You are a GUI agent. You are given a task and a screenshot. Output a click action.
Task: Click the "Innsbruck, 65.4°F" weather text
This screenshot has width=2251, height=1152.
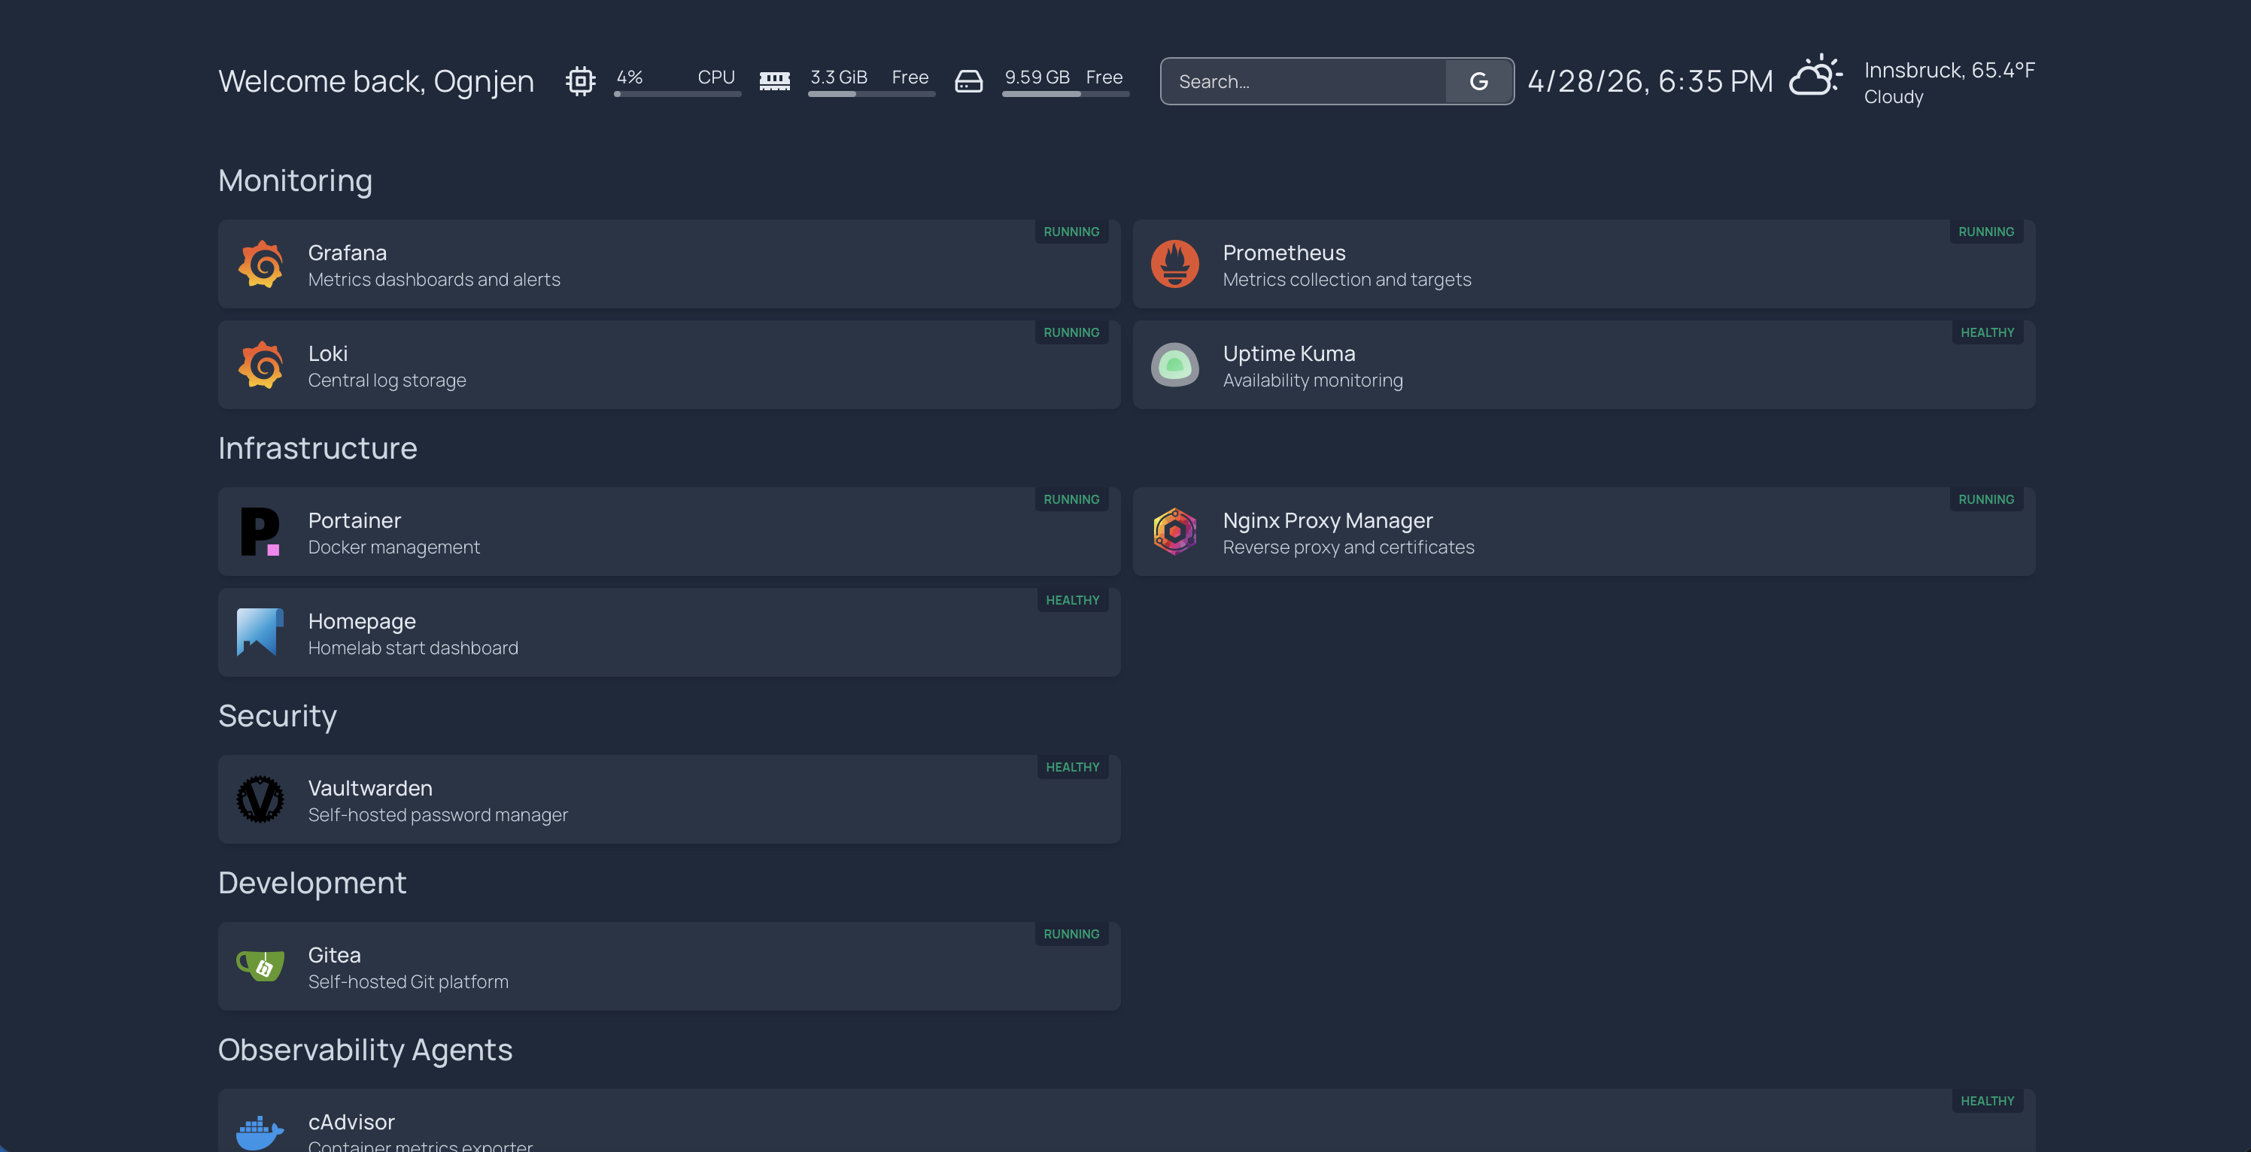[1949, 70]
